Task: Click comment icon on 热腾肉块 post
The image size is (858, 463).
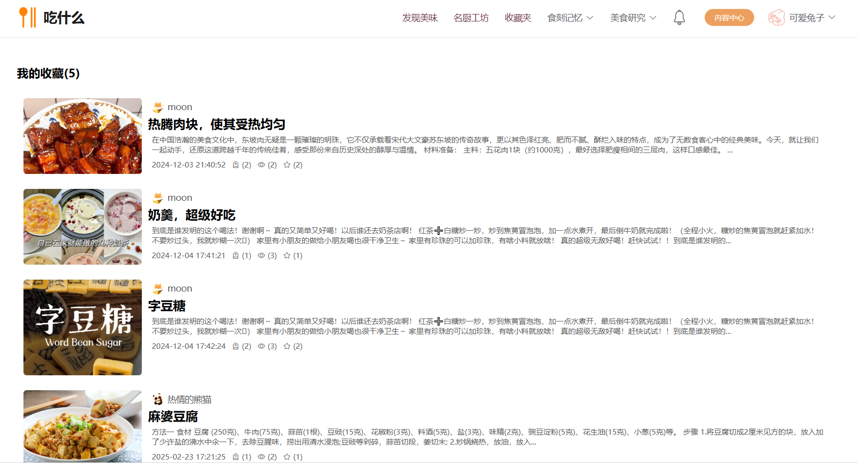Action: 236,165
